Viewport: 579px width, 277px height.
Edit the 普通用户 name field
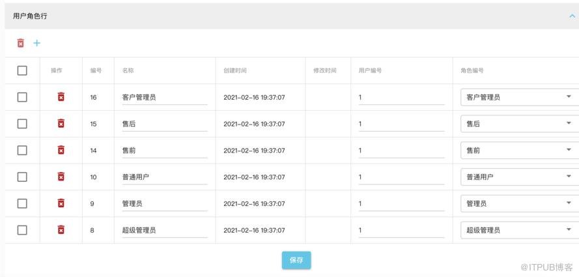tap(165, 177)
